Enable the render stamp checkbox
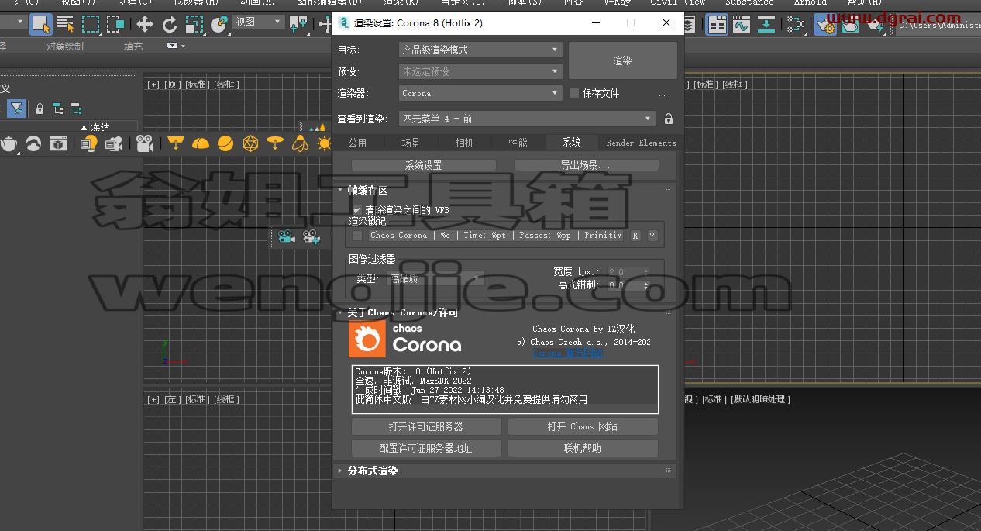981x531 pixels. pyautogui.click(x=357, y=236)
